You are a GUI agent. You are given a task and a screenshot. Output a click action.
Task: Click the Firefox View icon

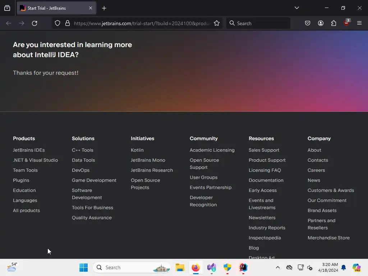point(7,8)
